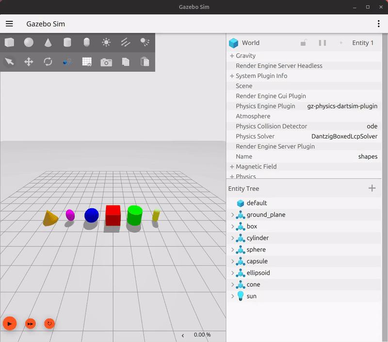
Task: Click the World cube icon
Action: pyautogui.click(x=233, y=43)
